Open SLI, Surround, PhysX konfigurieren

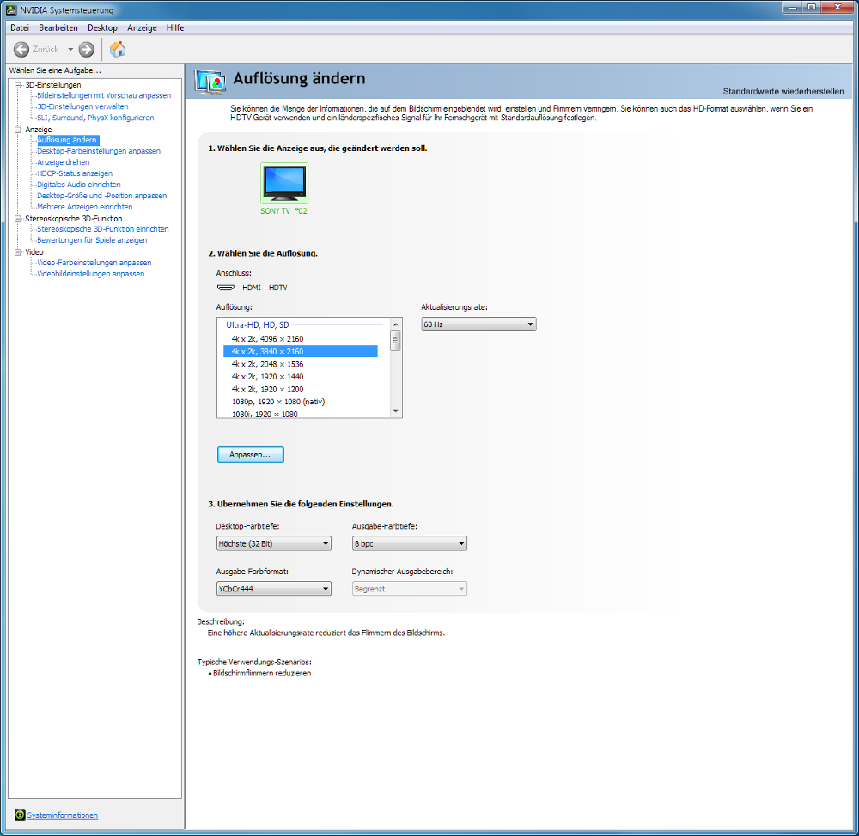point(95,118)
